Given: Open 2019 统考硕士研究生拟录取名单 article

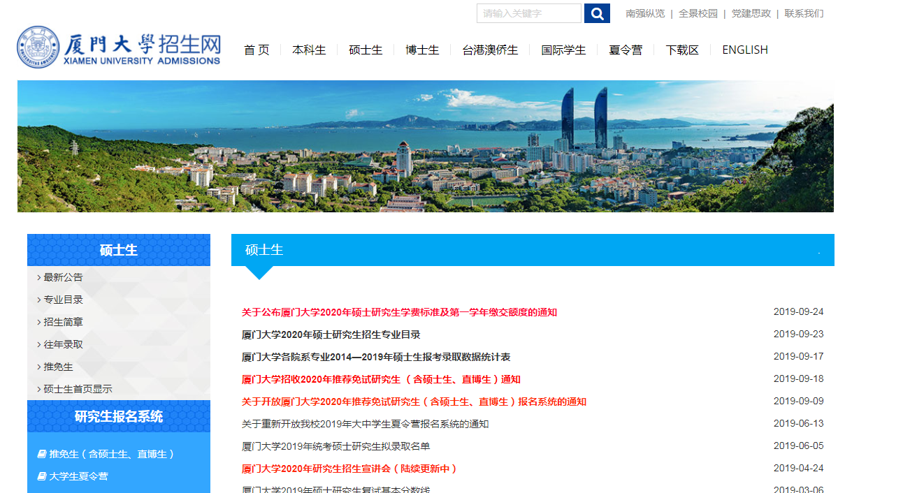Looking at the screenshot, I should [335, 446].
